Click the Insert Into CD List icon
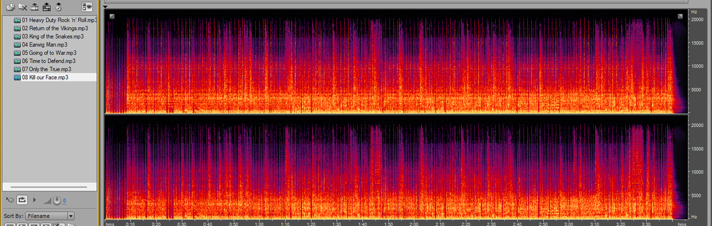The image size is (712, 226). click(x=47, y=7)
